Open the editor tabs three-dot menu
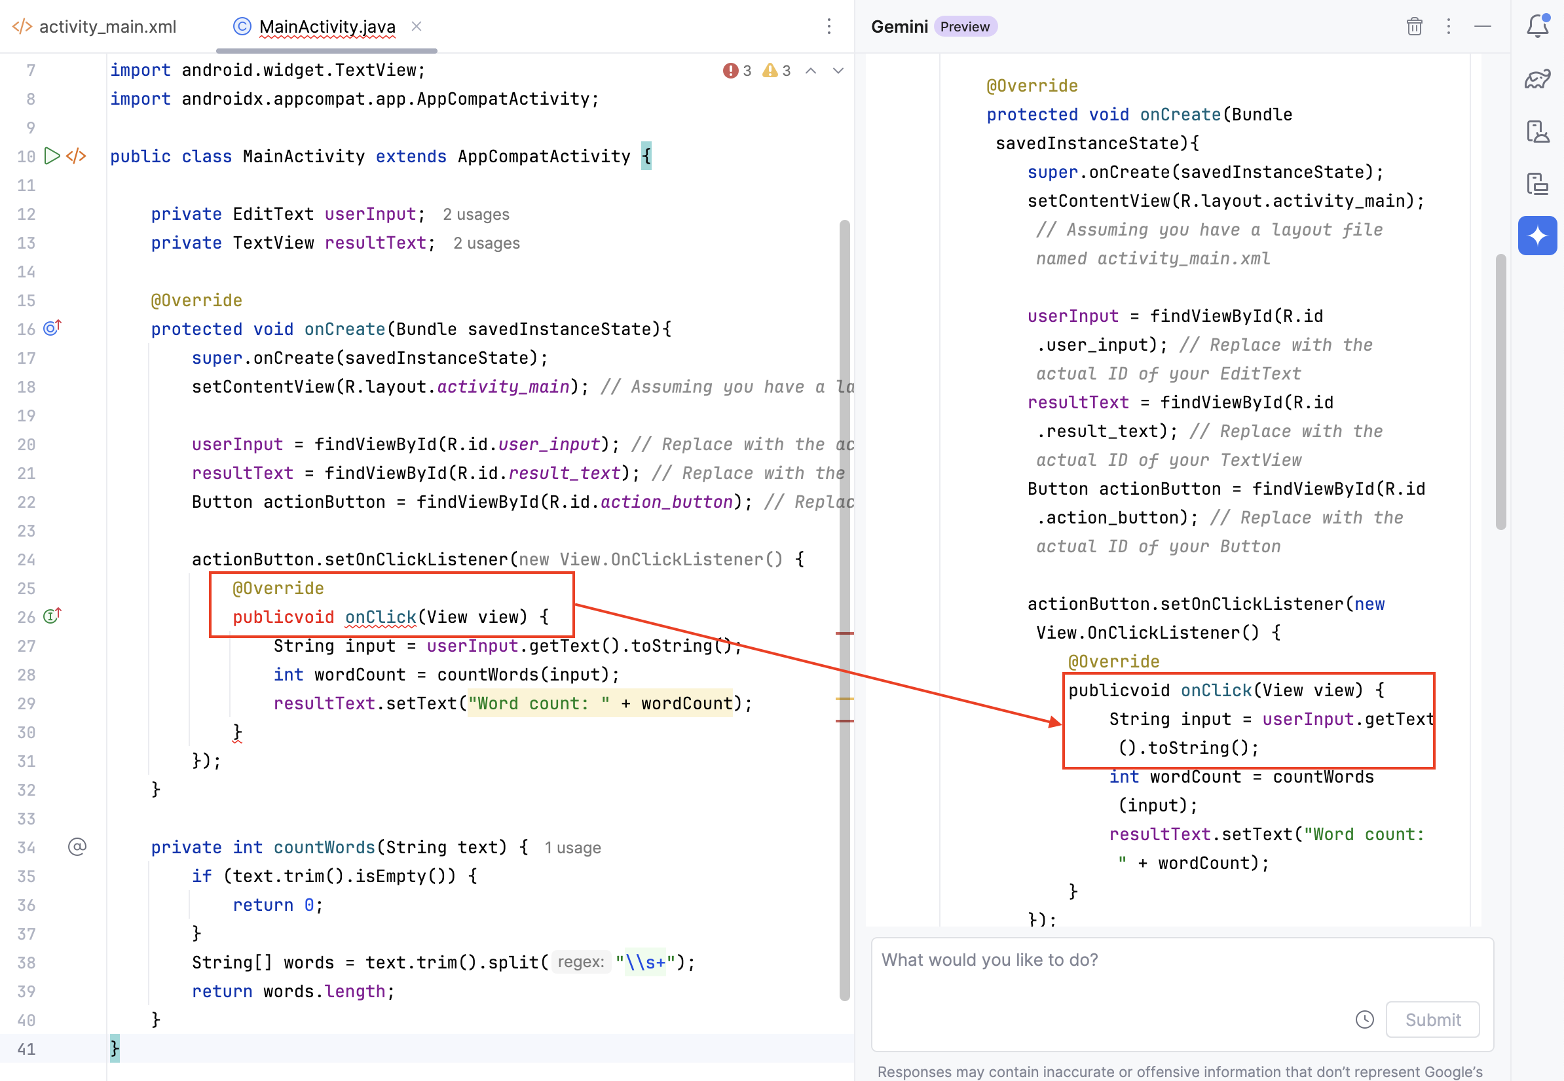The width and height of the screenshot is (1564, 1081). click(829, 26)
